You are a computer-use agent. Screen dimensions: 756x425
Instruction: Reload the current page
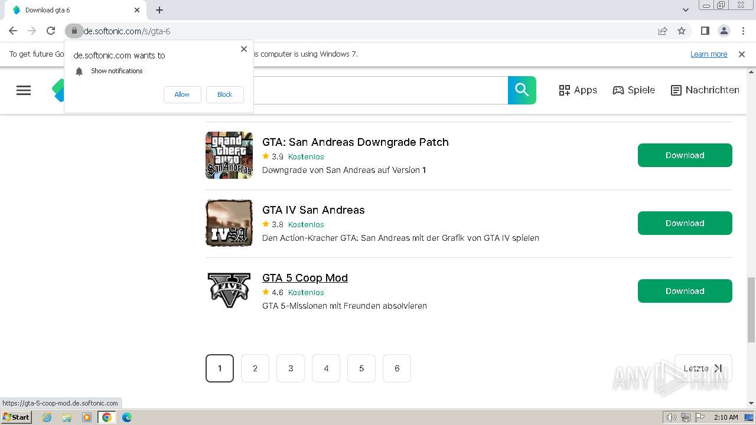coord(51,31)
